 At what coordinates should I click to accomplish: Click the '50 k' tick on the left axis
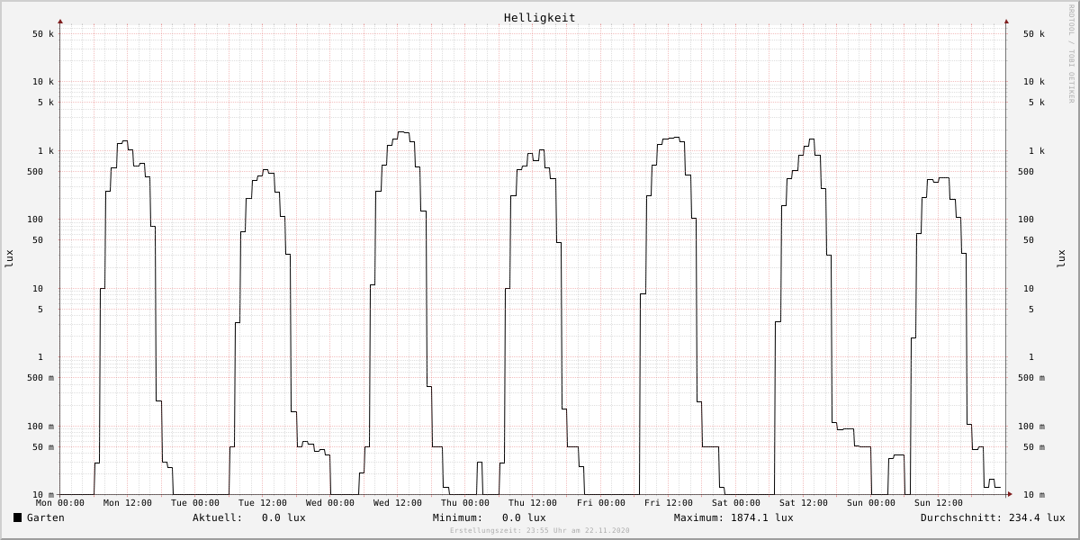pos(43,34)
